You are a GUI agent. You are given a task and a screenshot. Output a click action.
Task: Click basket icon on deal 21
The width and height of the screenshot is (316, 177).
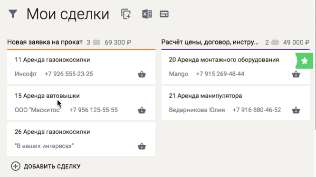[x=296, y=110]
